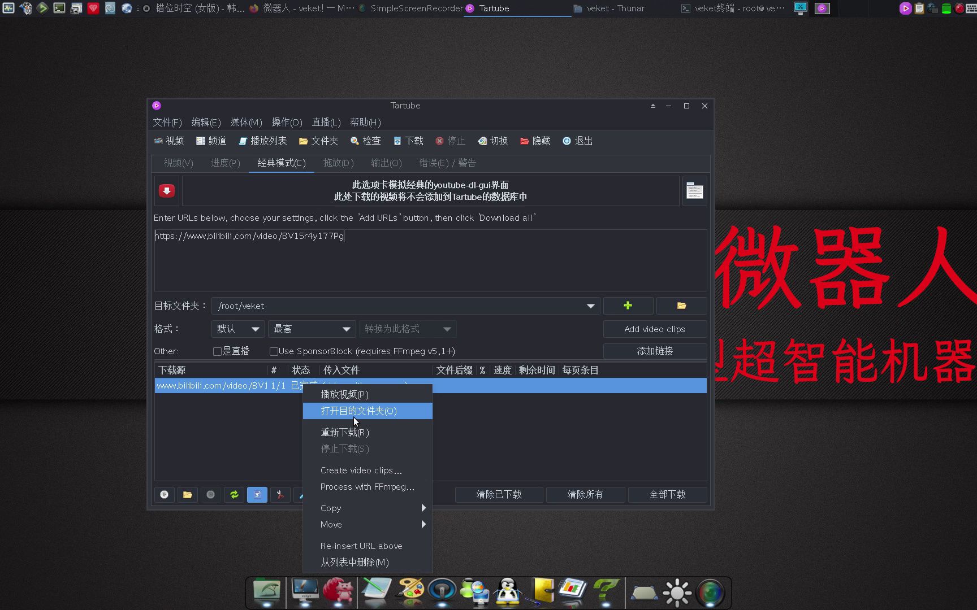The height and width of the screenshot is (610, 977).
Task: Open the 默认 format dropdown
Action: (237, 329)
